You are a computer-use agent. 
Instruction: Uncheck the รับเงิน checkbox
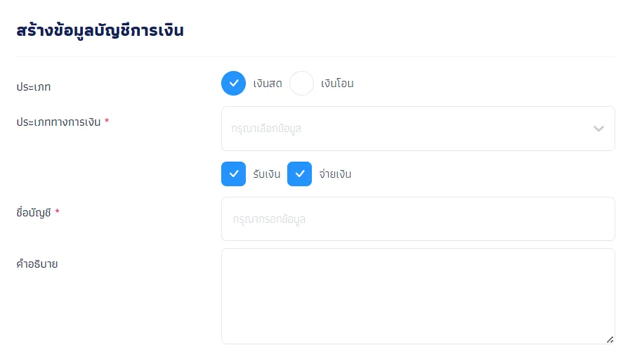[x=233, y=174]
